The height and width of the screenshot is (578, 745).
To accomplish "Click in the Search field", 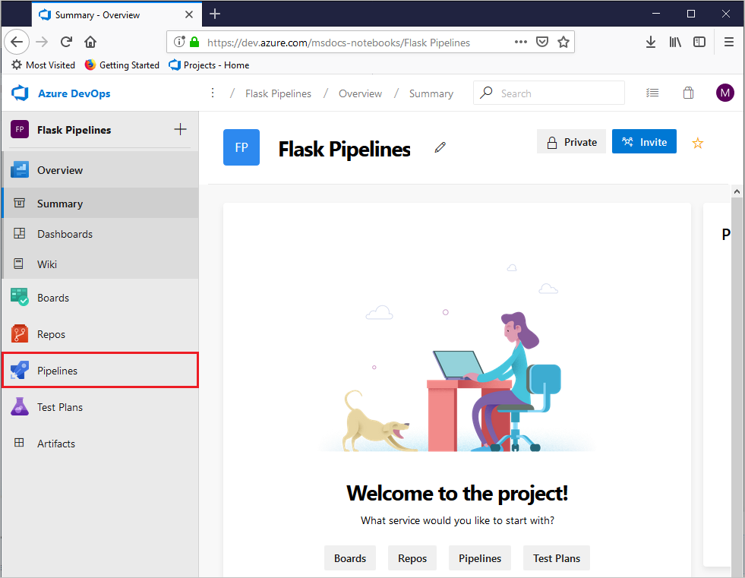I will (x=549, y=92).
